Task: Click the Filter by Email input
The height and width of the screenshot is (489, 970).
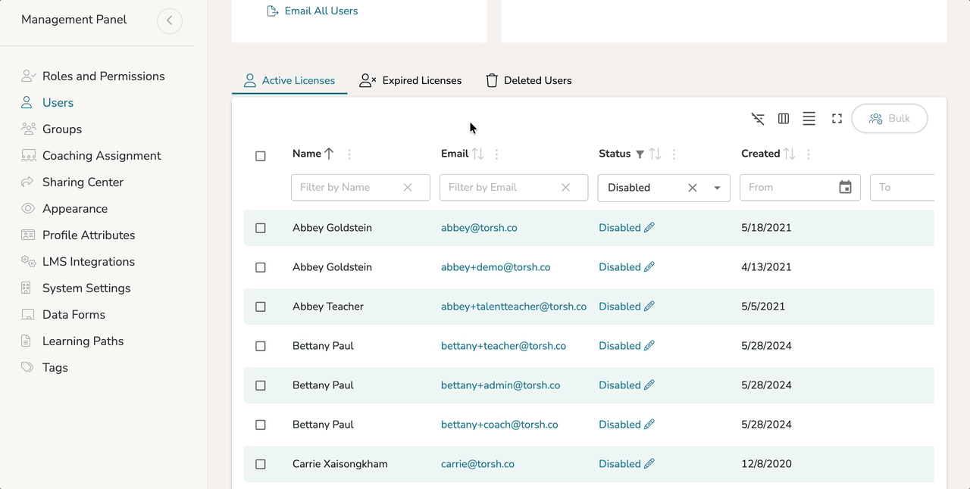Action: click(x=500, y=188)
